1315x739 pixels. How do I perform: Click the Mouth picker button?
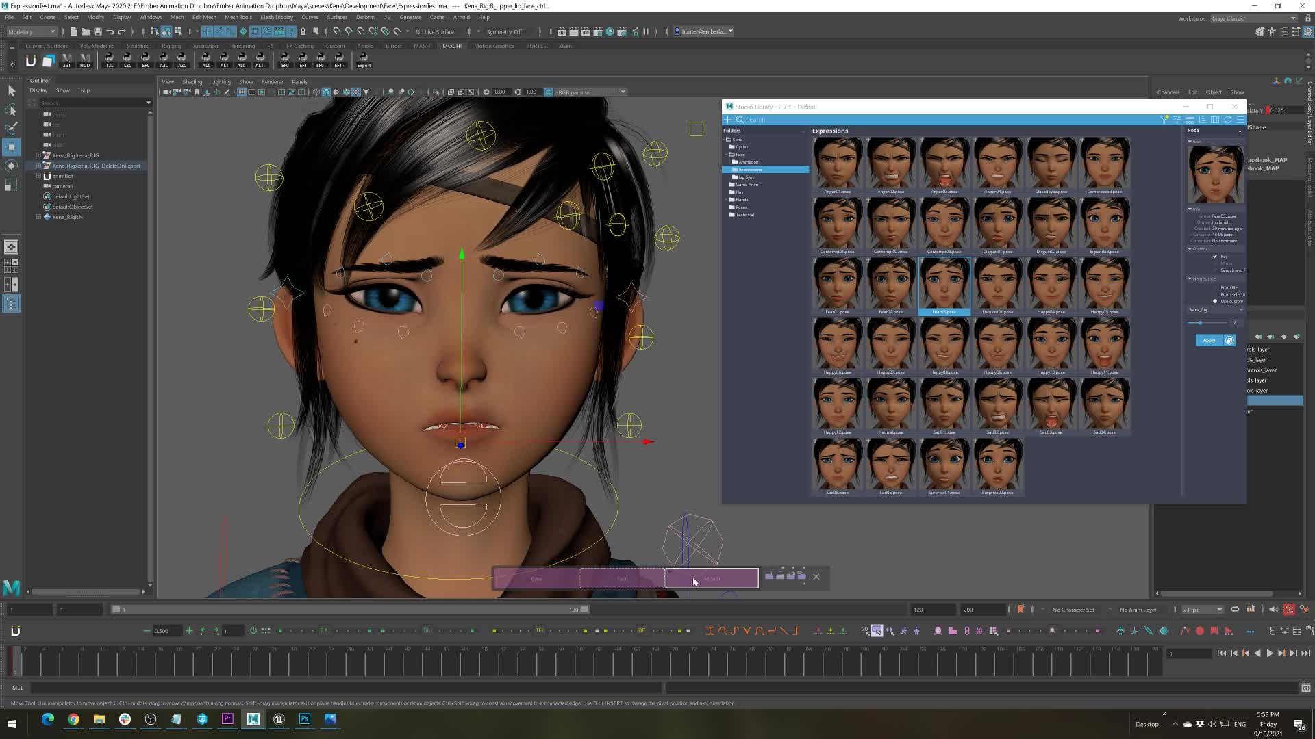click(x=712, y=578)
